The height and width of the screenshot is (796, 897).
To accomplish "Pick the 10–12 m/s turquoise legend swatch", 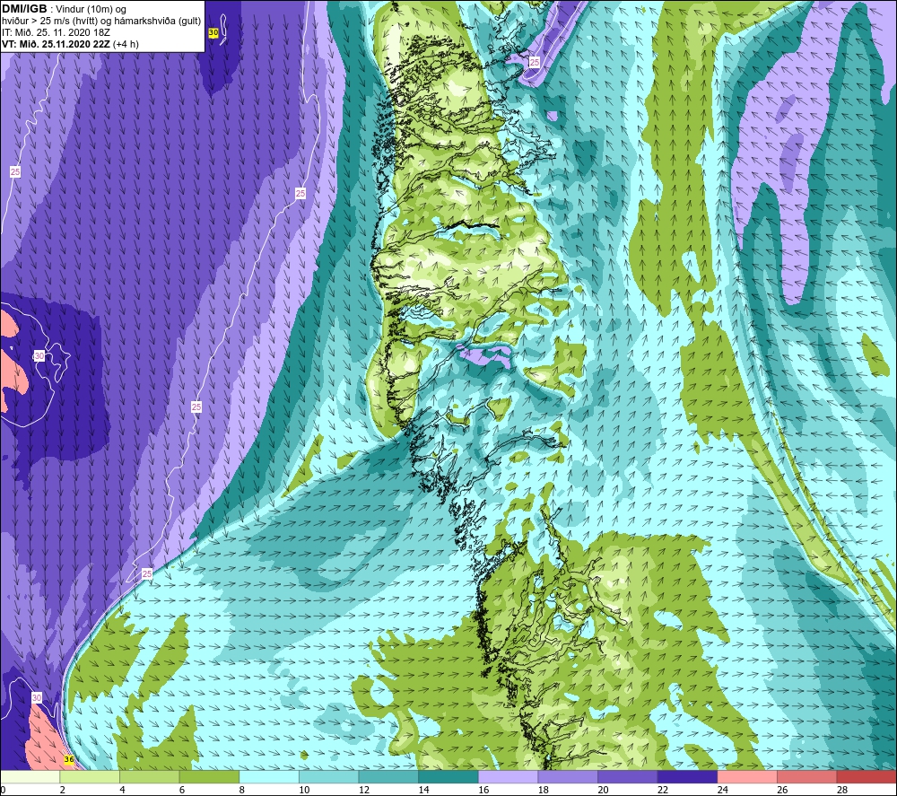I will coord(329,777).
